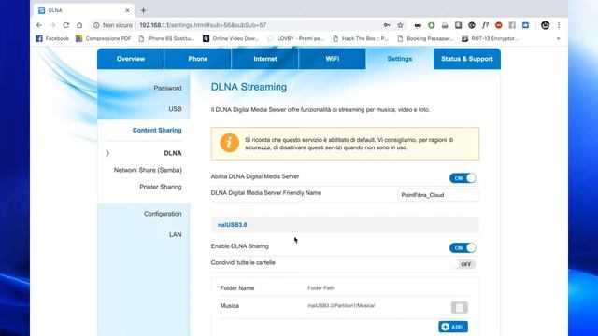This screenshot has height=336, width=598.
Task: Toggle Enable DLNA Sharing switch
Action: [x=463, y=248]
